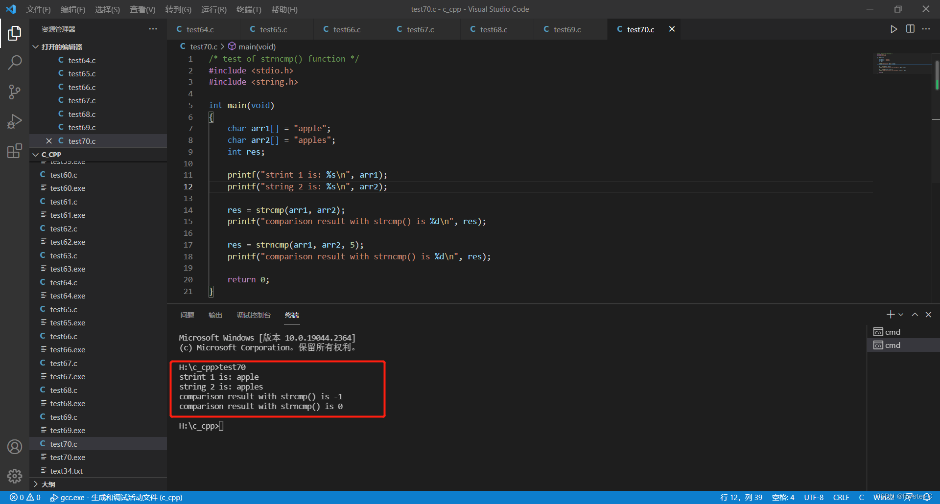Click the errors and warnings status indicator
This screenshot has height=504, width=940.
25,497
